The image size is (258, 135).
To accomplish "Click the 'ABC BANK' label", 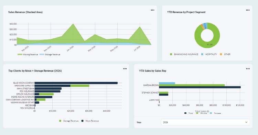I will coord(30,105).
